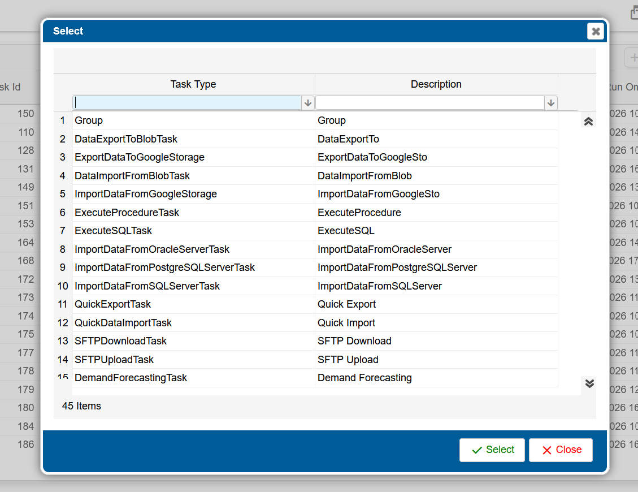Screen dimensions: 638x492
Task: Select the SFTPDownloadTask entry
Action: coord(120,341)
